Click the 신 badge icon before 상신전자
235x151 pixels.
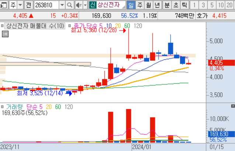point(93,5)
